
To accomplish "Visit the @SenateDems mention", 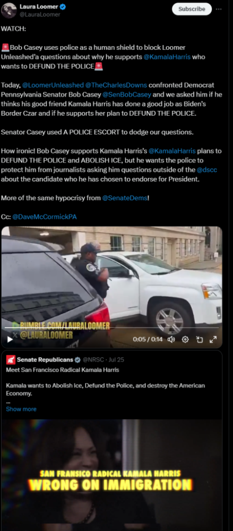I will 125,198.
